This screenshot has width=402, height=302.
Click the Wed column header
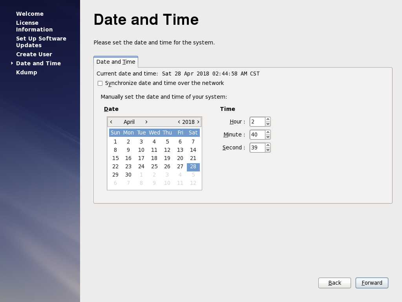[154, 133]
